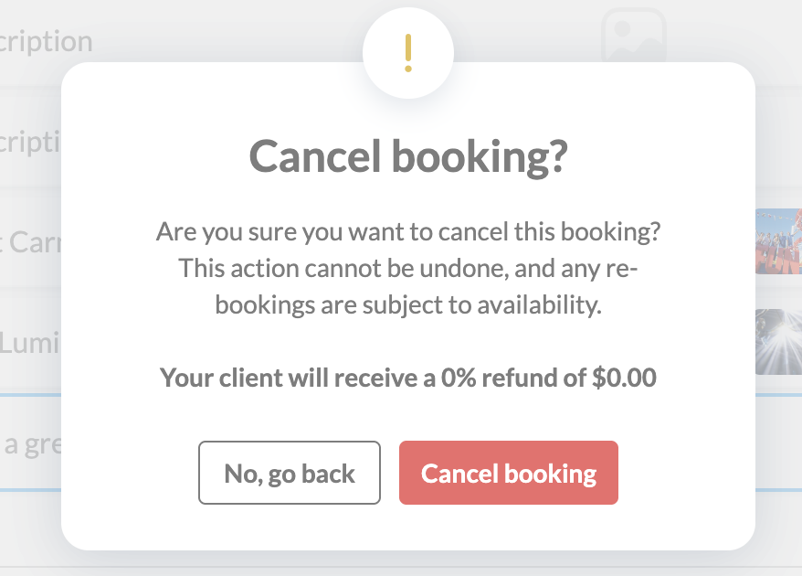Viewport: 802px width, 576px height.
Task: Click the second "cripti" label behind dialog
Action: 29,142
